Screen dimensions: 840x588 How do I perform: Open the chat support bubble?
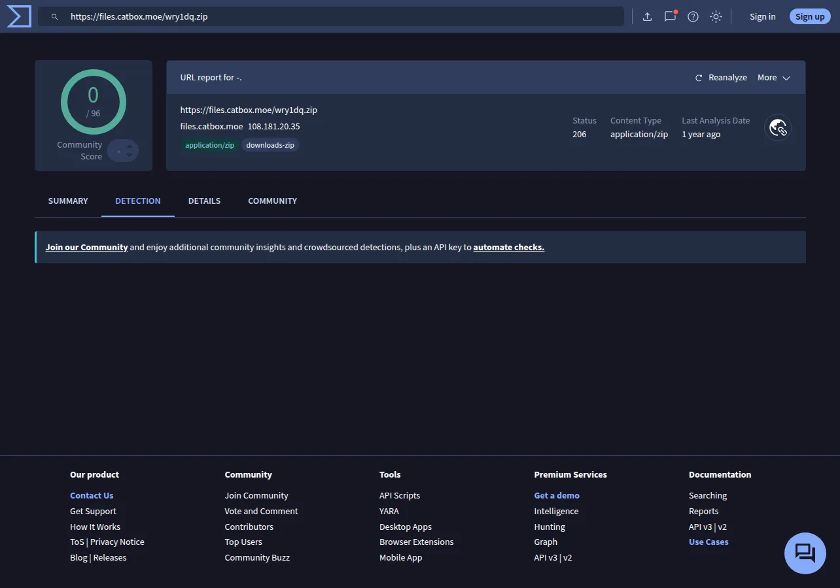(805, 553)
